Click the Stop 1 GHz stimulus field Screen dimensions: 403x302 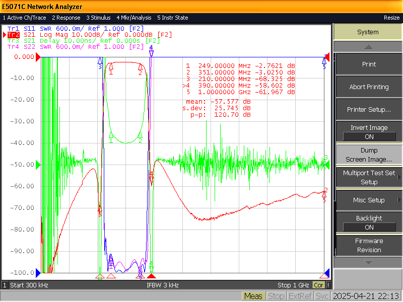(293, 285)
